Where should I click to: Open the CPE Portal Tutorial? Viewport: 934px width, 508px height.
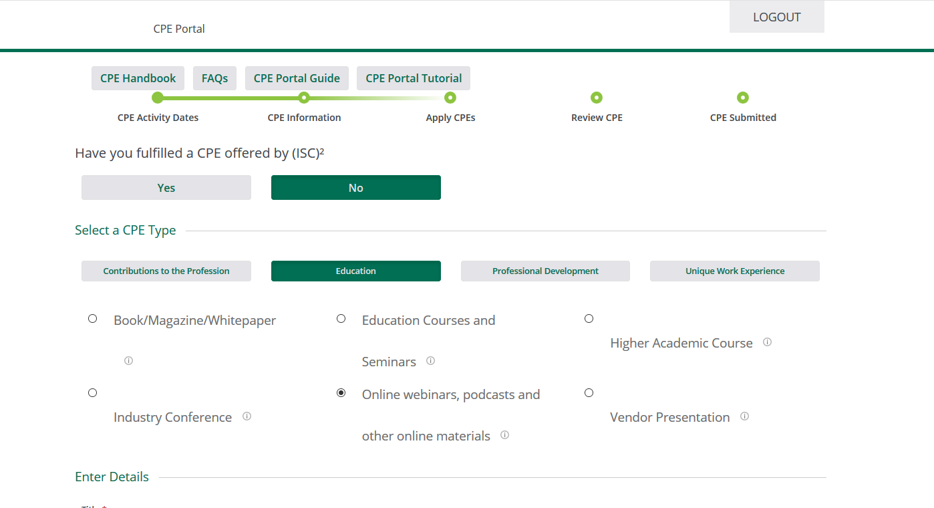(414, 78)
